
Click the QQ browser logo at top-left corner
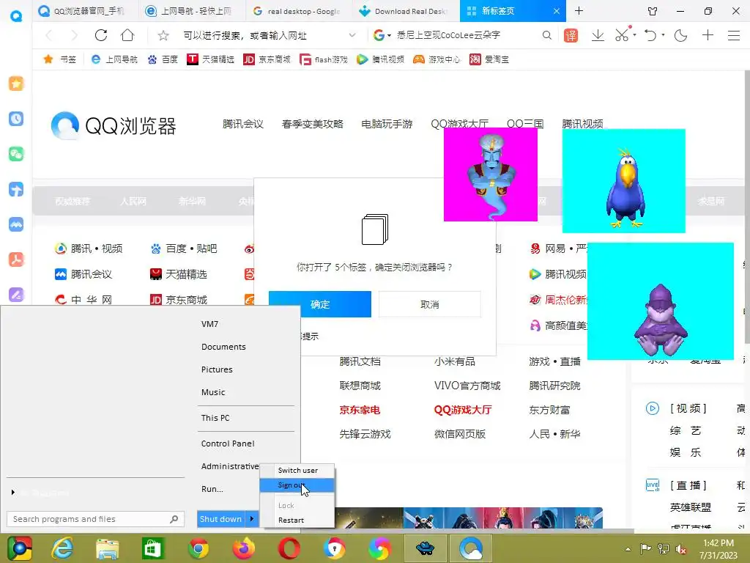[x=16, y=16]
